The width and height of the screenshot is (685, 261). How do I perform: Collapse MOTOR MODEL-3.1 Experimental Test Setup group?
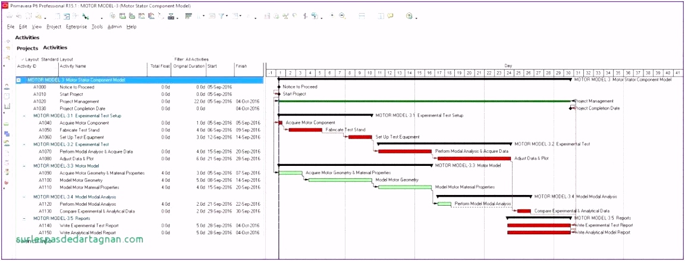pos(24,116)
